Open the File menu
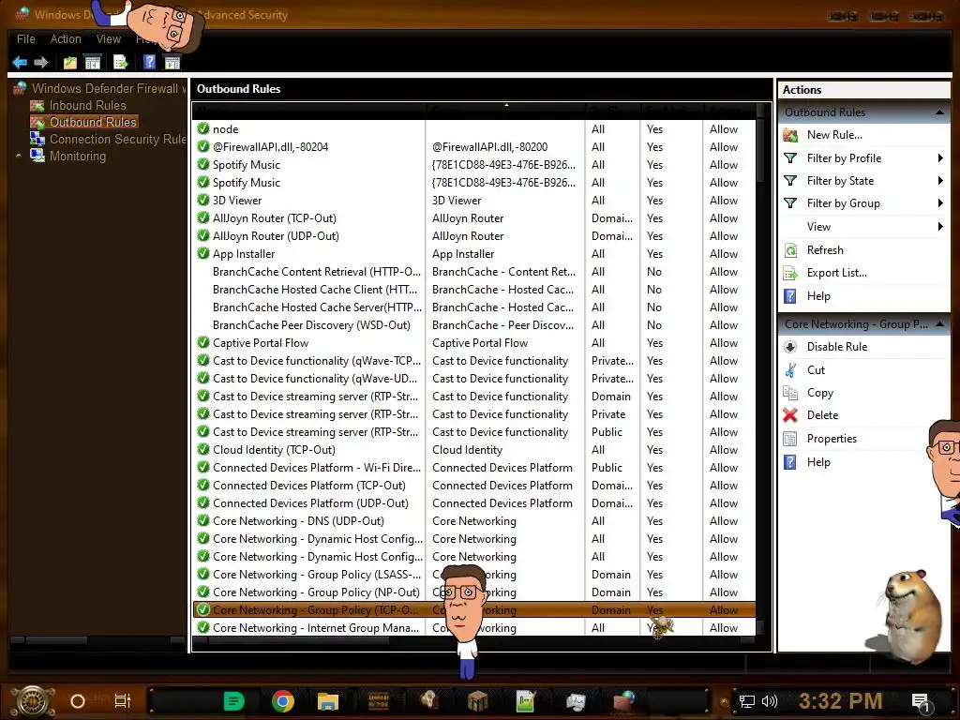 [25, 39]
